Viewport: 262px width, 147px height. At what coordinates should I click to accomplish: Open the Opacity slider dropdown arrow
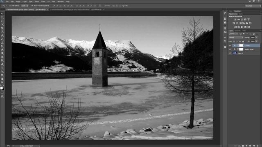click(256, 38)
